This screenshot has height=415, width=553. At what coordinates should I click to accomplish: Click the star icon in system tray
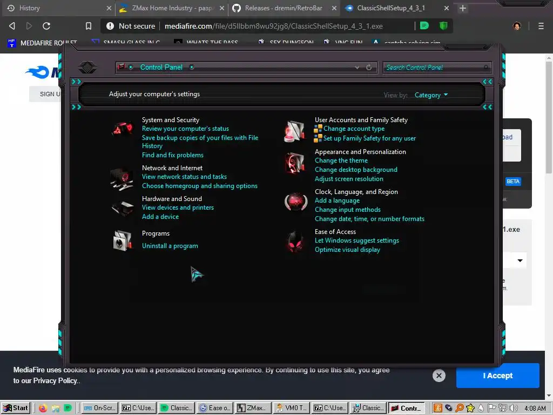pyautogui.click(x=470, y=408)
